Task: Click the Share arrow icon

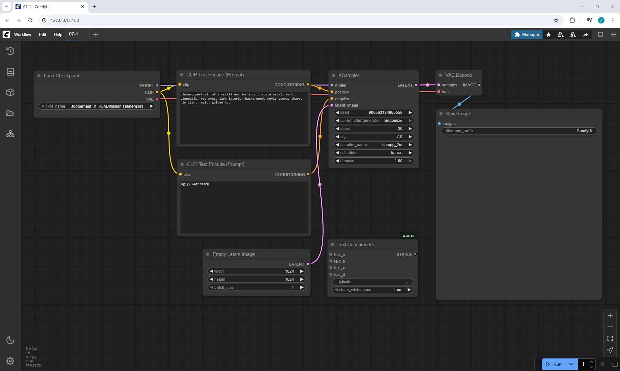Action: coord(585,34)
